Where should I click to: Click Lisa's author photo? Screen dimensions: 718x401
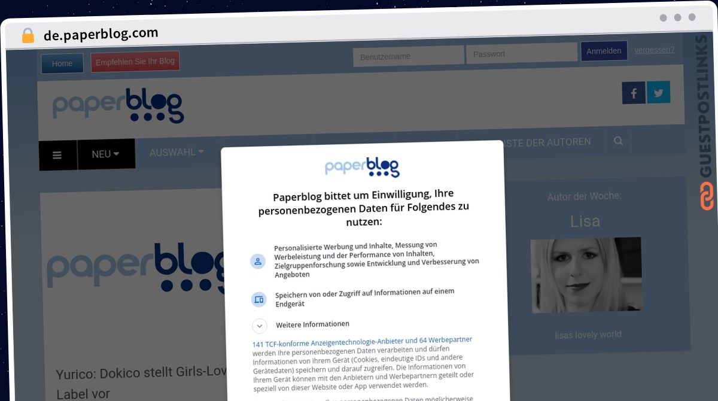point(586,275)
